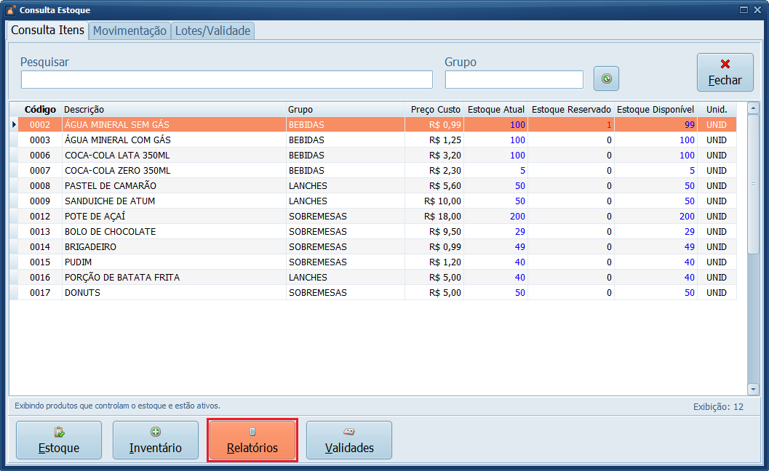Switch to the Movimentação tab

tap(130, 31)
